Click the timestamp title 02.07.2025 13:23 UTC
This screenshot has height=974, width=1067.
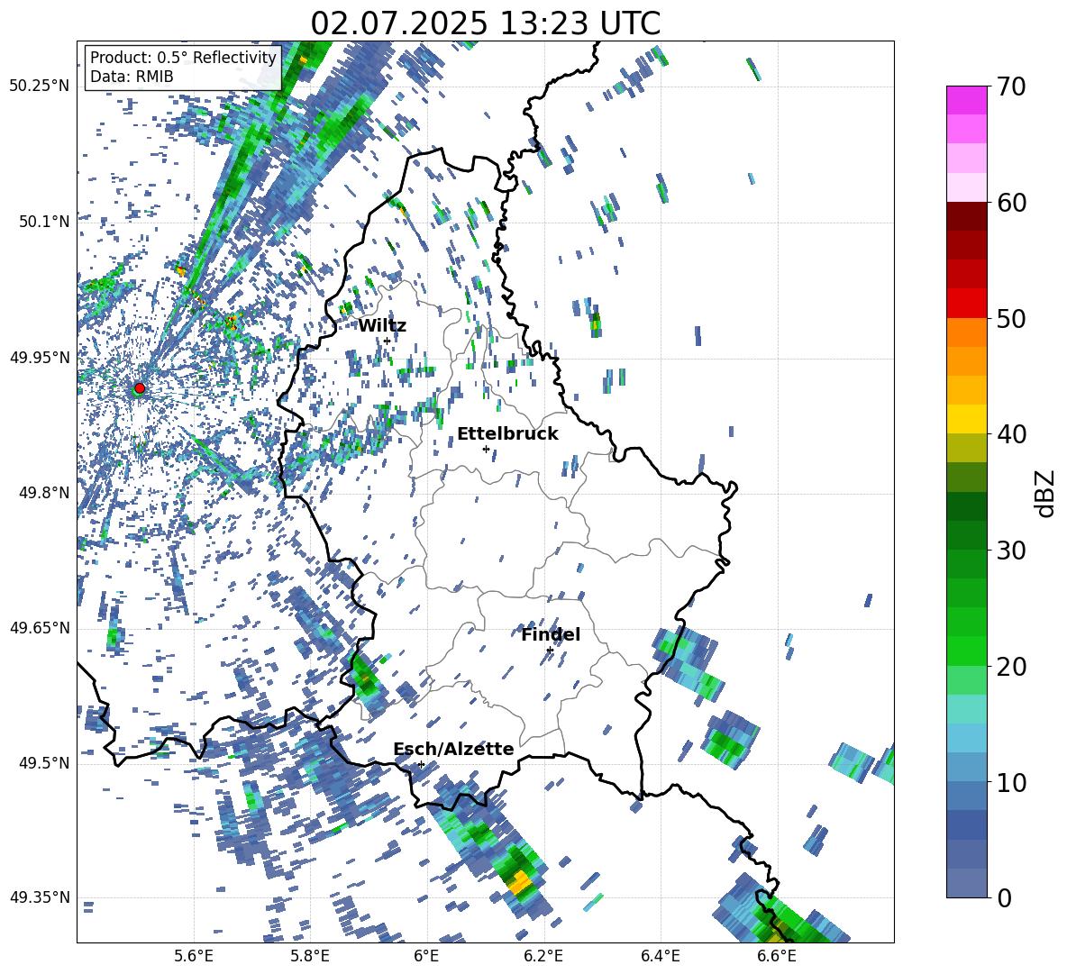point(485,23)
